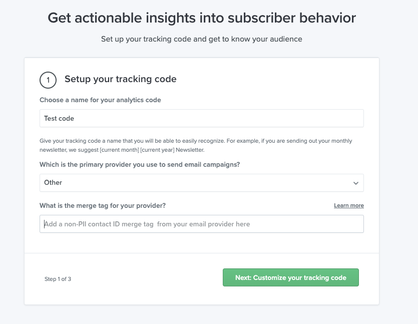
Task: Click the green Next button at bottom
Action: [290, 277]
